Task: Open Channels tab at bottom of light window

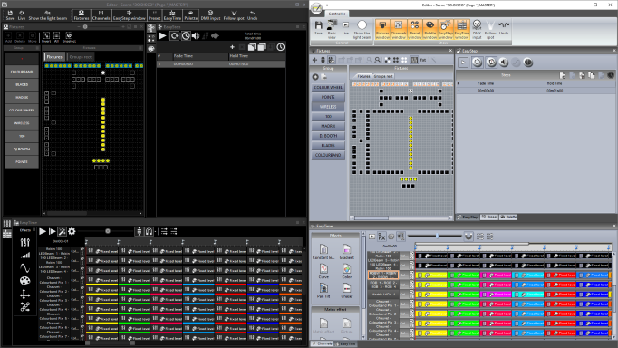Action: click(x=323, y=343)
